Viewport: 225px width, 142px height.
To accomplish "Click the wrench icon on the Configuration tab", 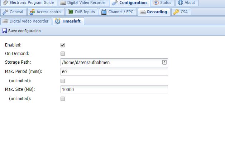I will click(x=115, y=3).
